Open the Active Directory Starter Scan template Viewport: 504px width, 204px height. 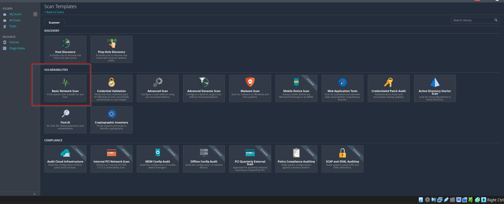(435, 88)
